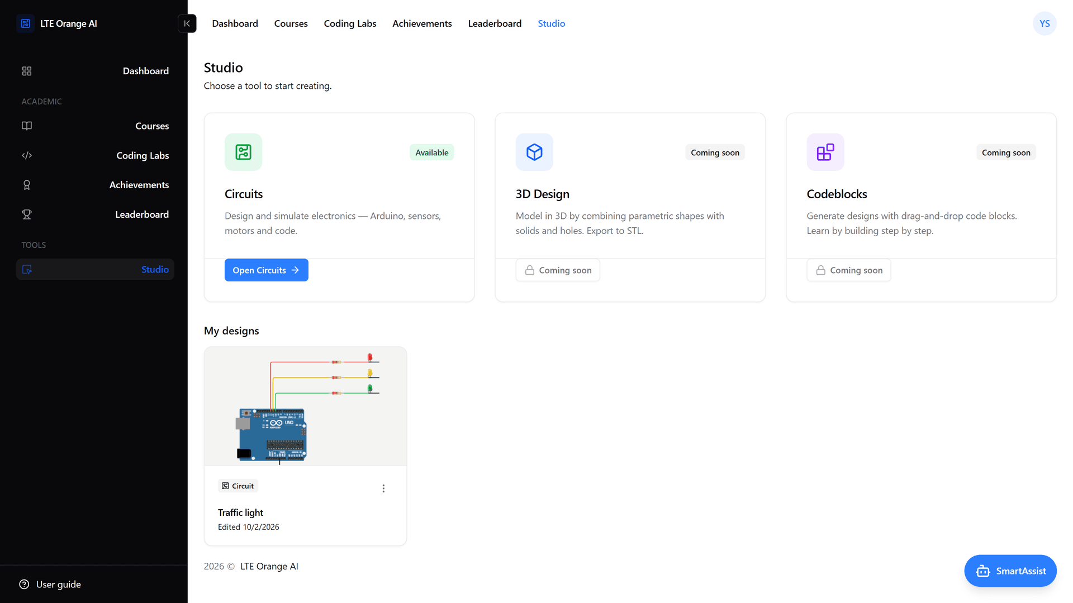The width and height of the screenshot is (1073, 603).
Task: Click the LTE Orange AI logo icon
Action: [26, 23]
